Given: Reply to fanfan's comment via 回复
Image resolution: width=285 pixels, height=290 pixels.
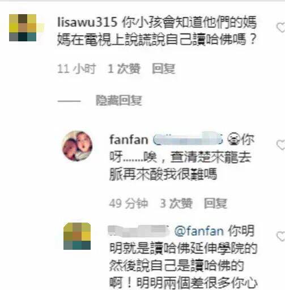Looking at the screenshot, I should tap(215, 203).
